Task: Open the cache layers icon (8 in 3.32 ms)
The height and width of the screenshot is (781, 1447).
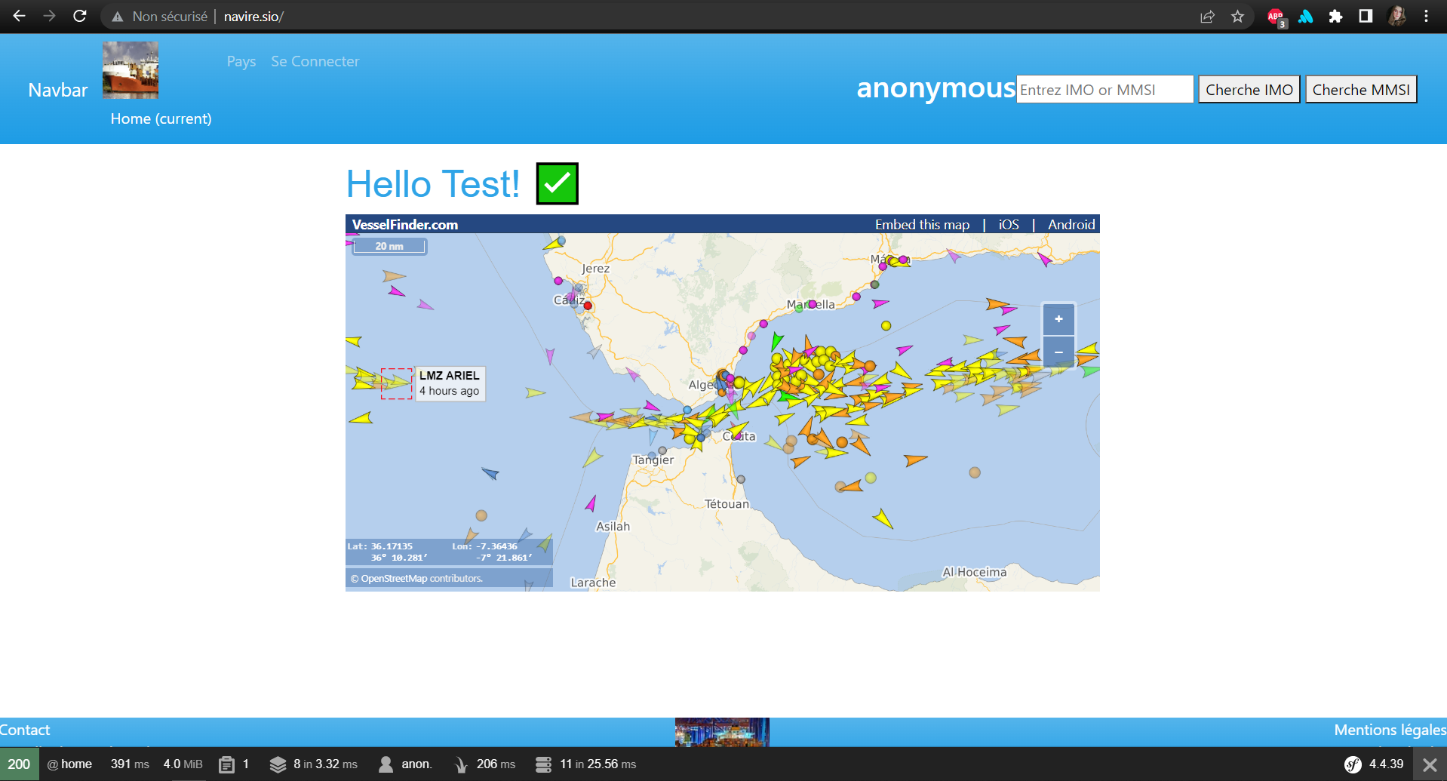Action: click(x=278, y=764)
